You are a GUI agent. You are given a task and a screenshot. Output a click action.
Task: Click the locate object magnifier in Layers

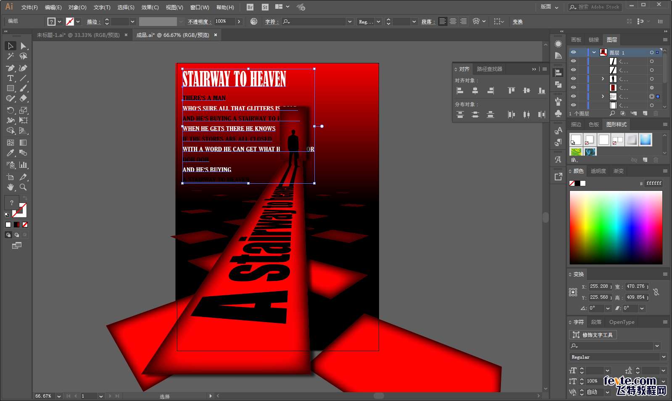(x=612, y=113)
